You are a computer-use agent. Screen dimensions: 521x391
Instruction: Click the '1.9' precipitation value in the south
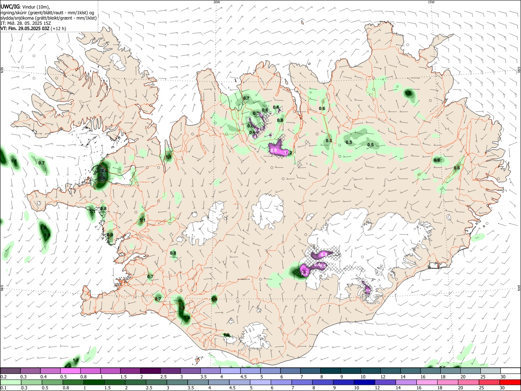pyautogui.click(x=214, y=299)
